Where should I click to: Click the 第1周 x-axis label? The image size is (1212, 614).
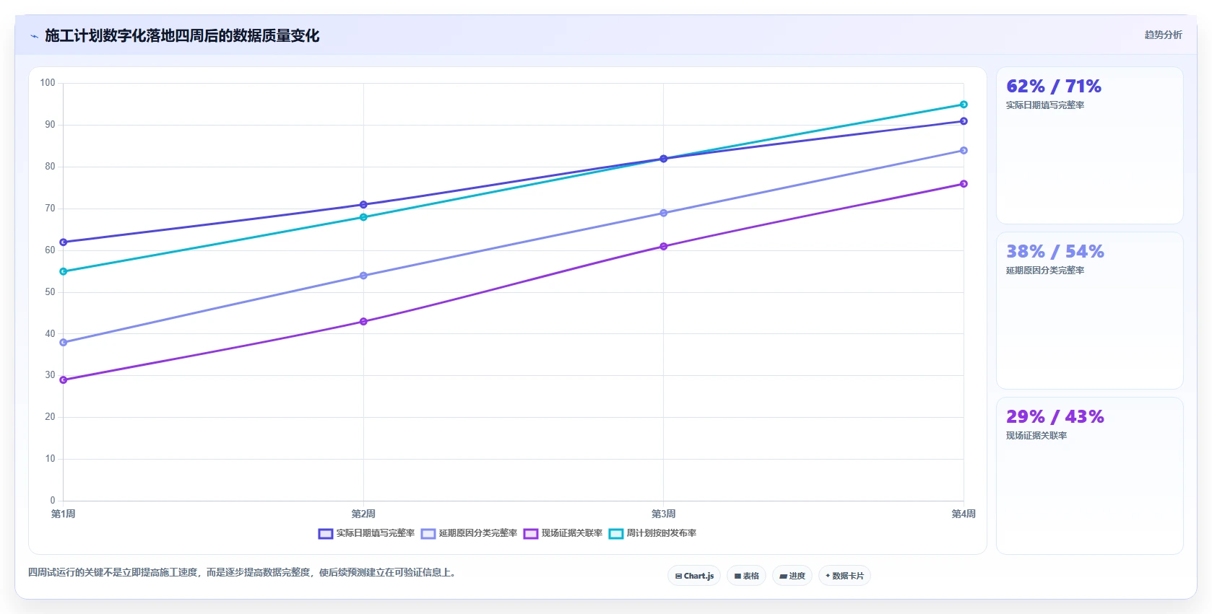[64, 514]
